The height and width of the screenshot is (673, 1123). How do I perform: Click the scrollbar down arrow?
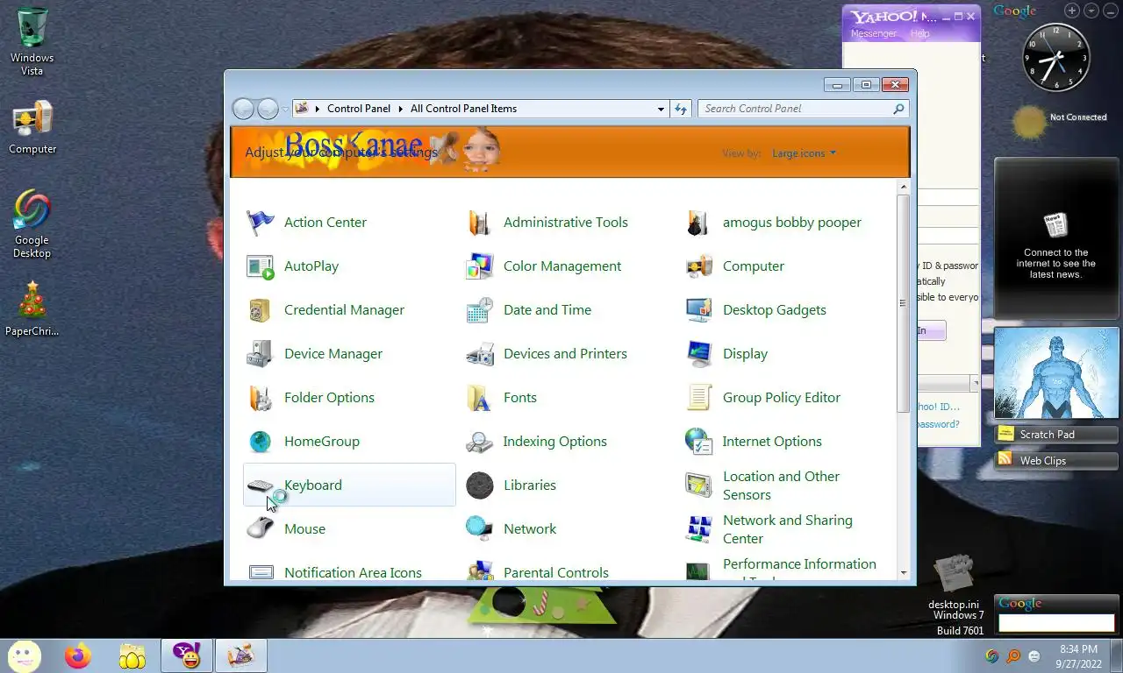[x=904, y=572]
